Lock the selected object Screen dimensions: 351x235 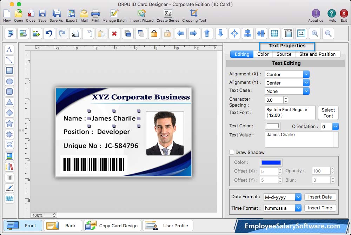click(x=154, y=34)
